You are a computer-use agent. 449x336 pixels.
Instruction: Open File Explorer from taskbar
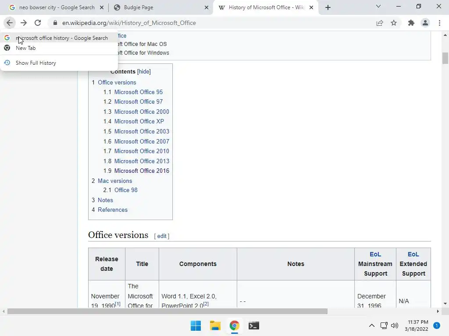[x=215, y=325]
